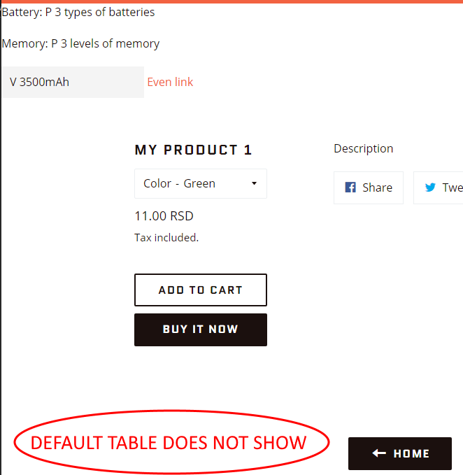
Task: Click the 'Tax included.' note
Action: click(166, 238)
